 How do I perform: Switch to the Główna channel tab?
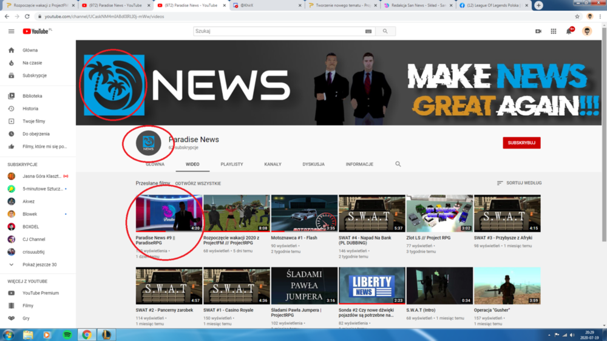pyautogui.click(x=155, y=164)
